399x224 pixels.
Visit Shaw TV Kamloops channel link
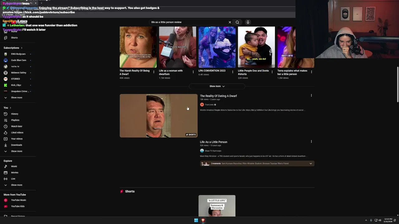click(213, 151)
